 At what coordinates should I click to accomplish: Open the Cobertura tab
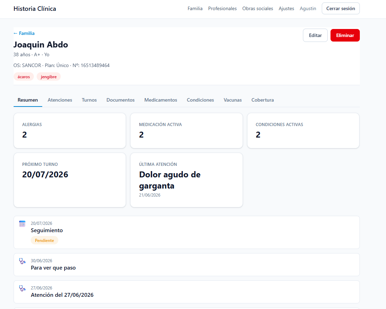click(262, 100)
